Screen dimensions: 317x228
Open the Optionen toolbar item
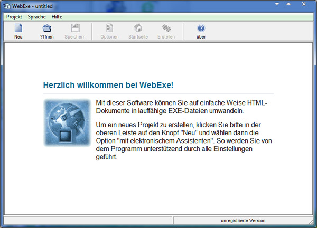click(x=109, y=31)
